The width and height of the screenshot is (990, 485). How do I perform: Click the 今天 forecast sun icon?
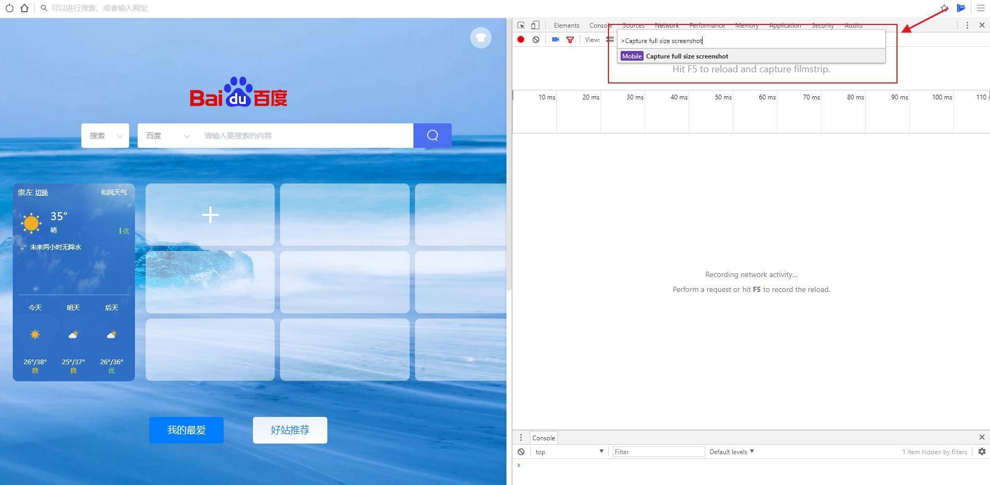coord(35,335)
